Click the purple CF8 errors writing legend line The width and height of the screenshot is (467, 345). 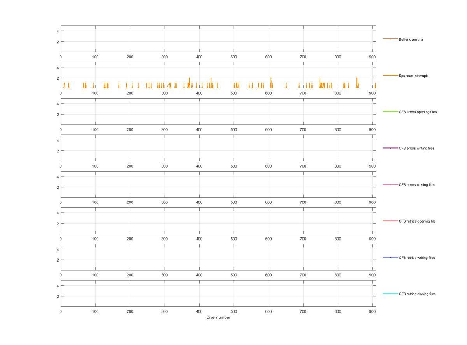point(390,148)
